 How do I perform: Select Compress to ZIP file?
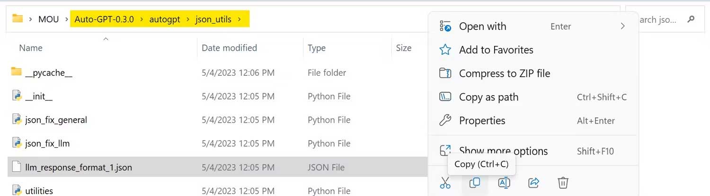(x=504, y=73)
